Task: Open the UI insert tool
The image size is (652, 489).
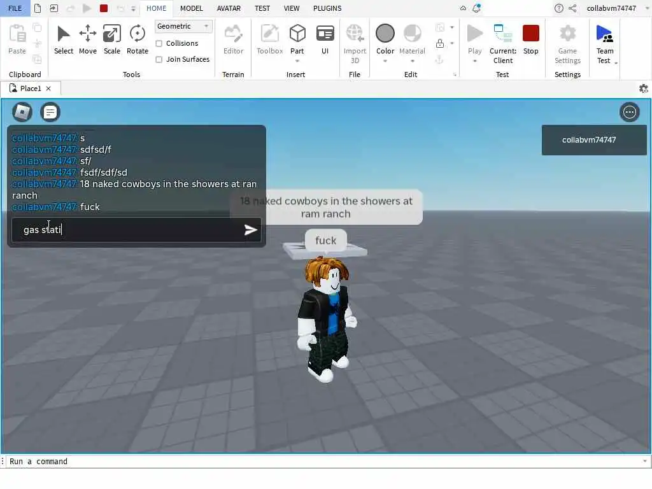Action: pos(325,39)
